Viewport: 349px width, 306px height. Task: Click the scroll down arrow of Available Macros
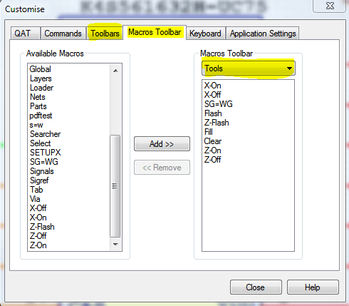pyautogui.click(x=115, y=245)
